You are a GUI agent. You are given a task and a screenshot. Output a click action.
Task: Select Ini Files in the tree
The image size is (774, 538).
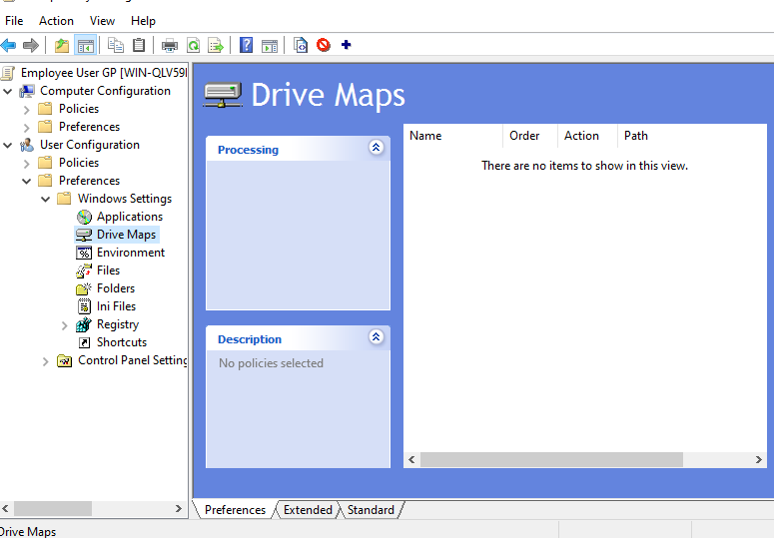pyautogui.click(x=116, y=306)
